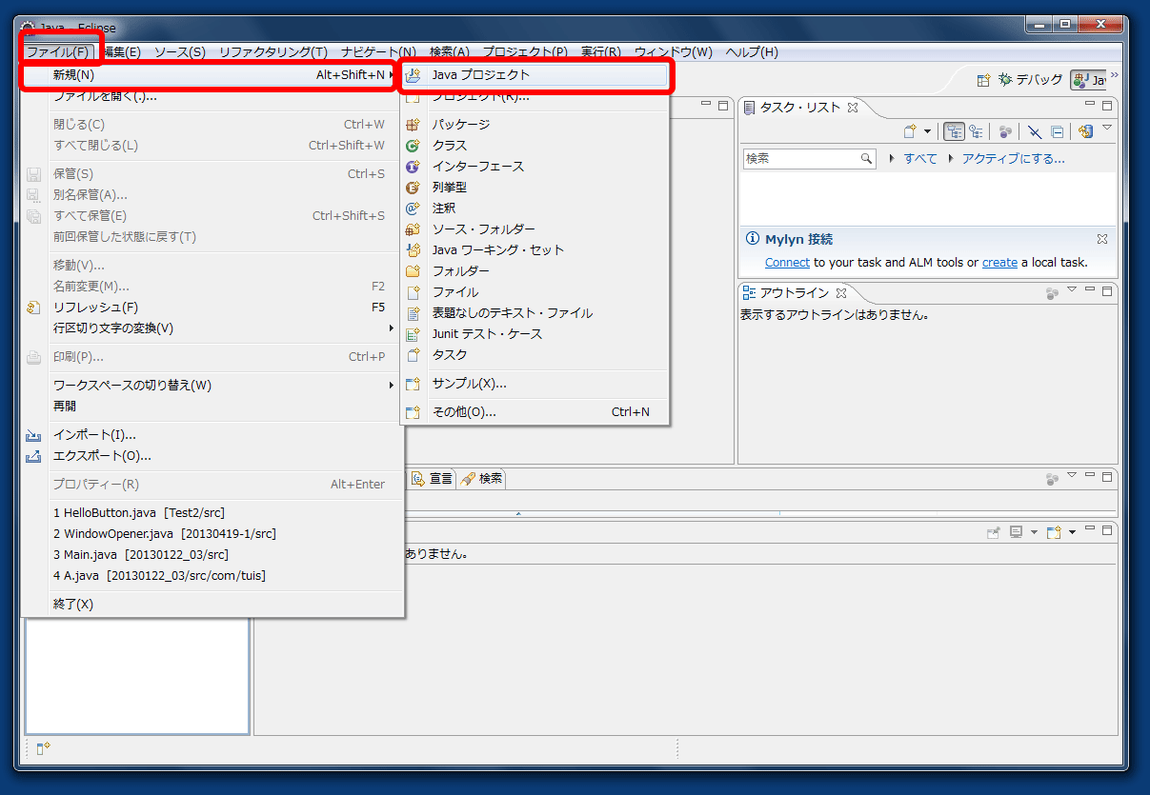Image resolution: width=1150 pixels, height=795 pixels.
Task: Reopen recent file 1 HelloButton.java
Action: [211, 513]
